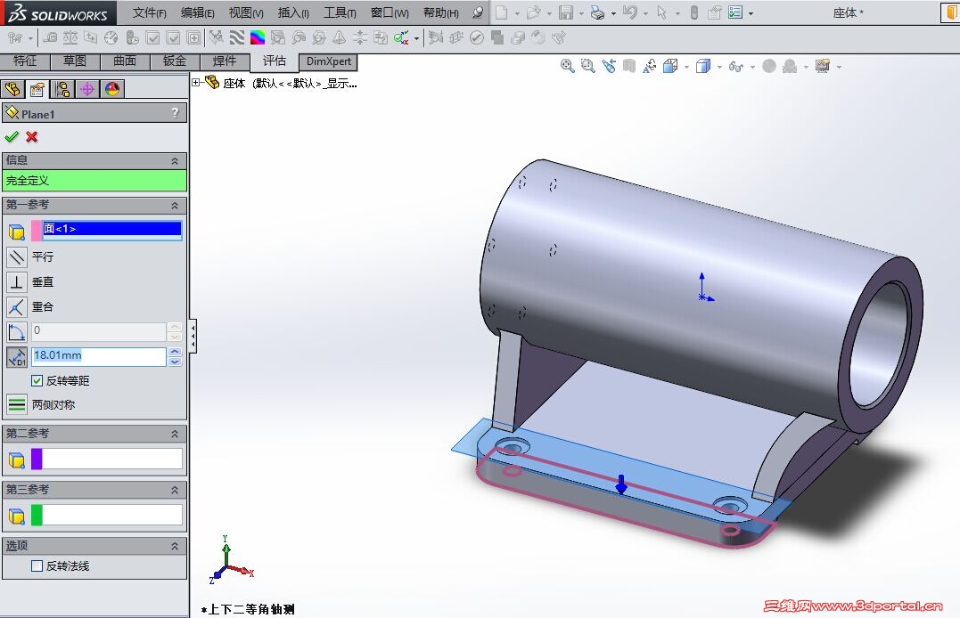Click the green third reference color swatch
The height and width of the screenshot is (618, 960).
(37, 516)
